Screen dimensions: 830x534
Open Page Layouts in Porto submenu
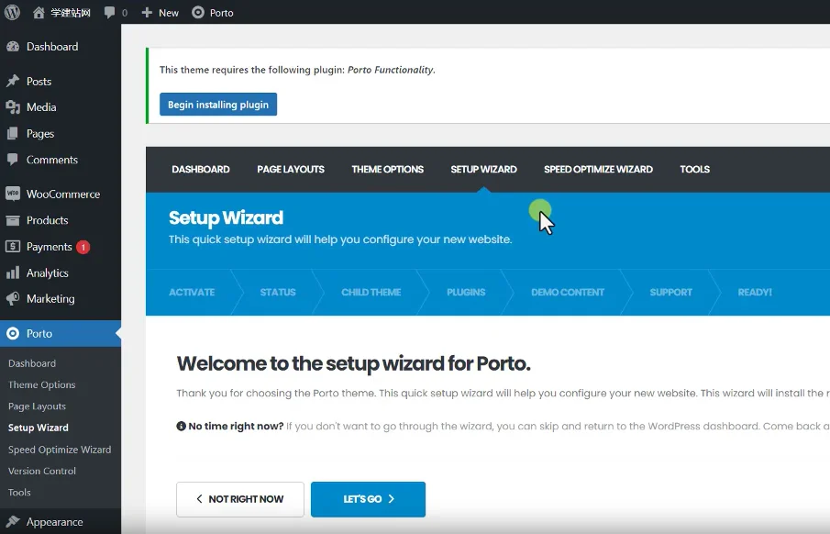(x=37, y=406)
